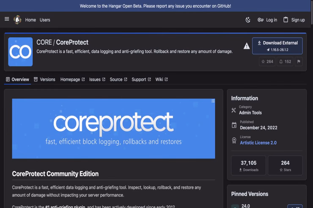Watch the project with bell icon
This screenshot has width=313, height=208.
(x=285, y=62)
